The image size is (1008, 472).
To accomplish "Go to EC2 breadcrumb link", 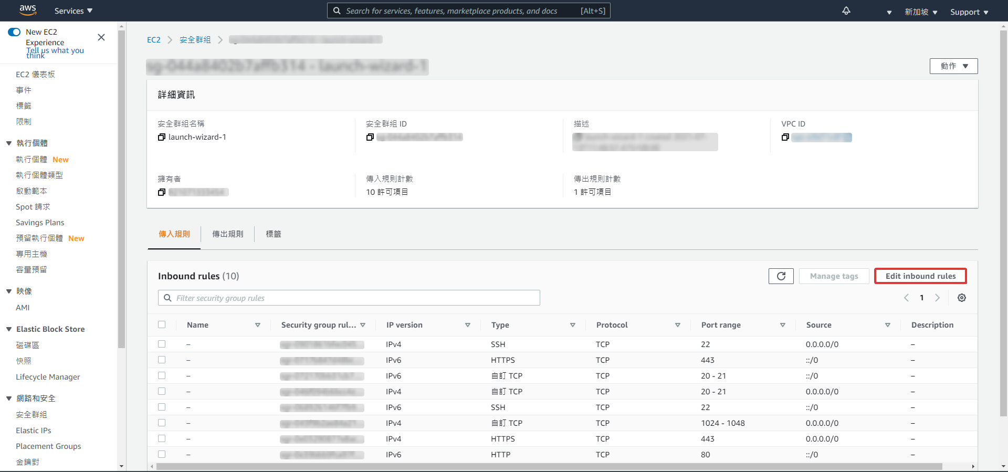I will pos(154,40).
